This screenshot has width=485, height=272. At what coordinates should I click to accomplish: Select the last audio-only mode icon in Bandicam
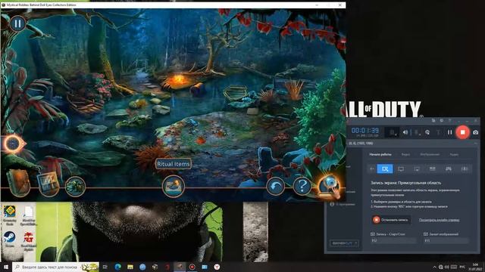click(465, 168)
